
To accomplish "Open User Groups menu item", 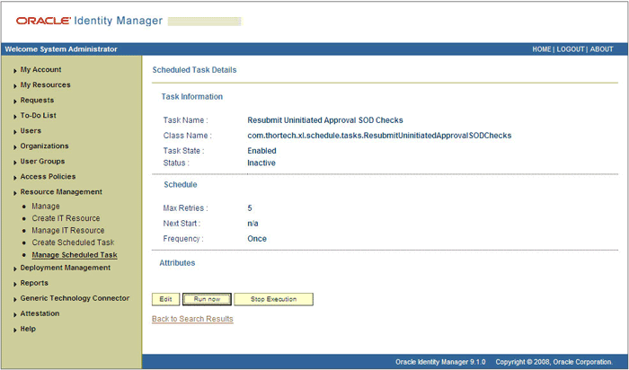I will [x=42, y=161].
